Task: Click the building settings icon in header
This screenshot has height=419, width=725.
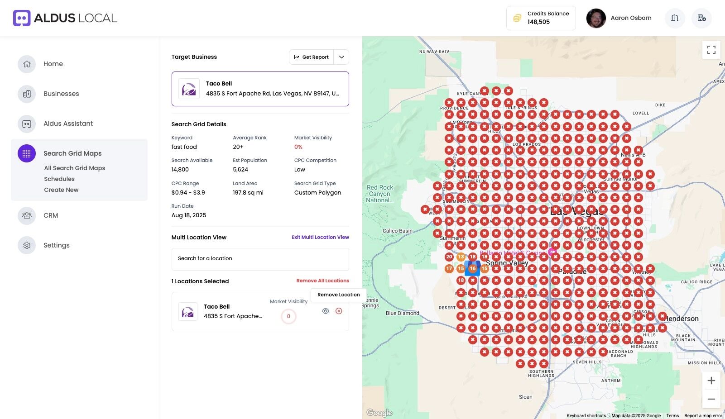Action: tap(701, 18)
